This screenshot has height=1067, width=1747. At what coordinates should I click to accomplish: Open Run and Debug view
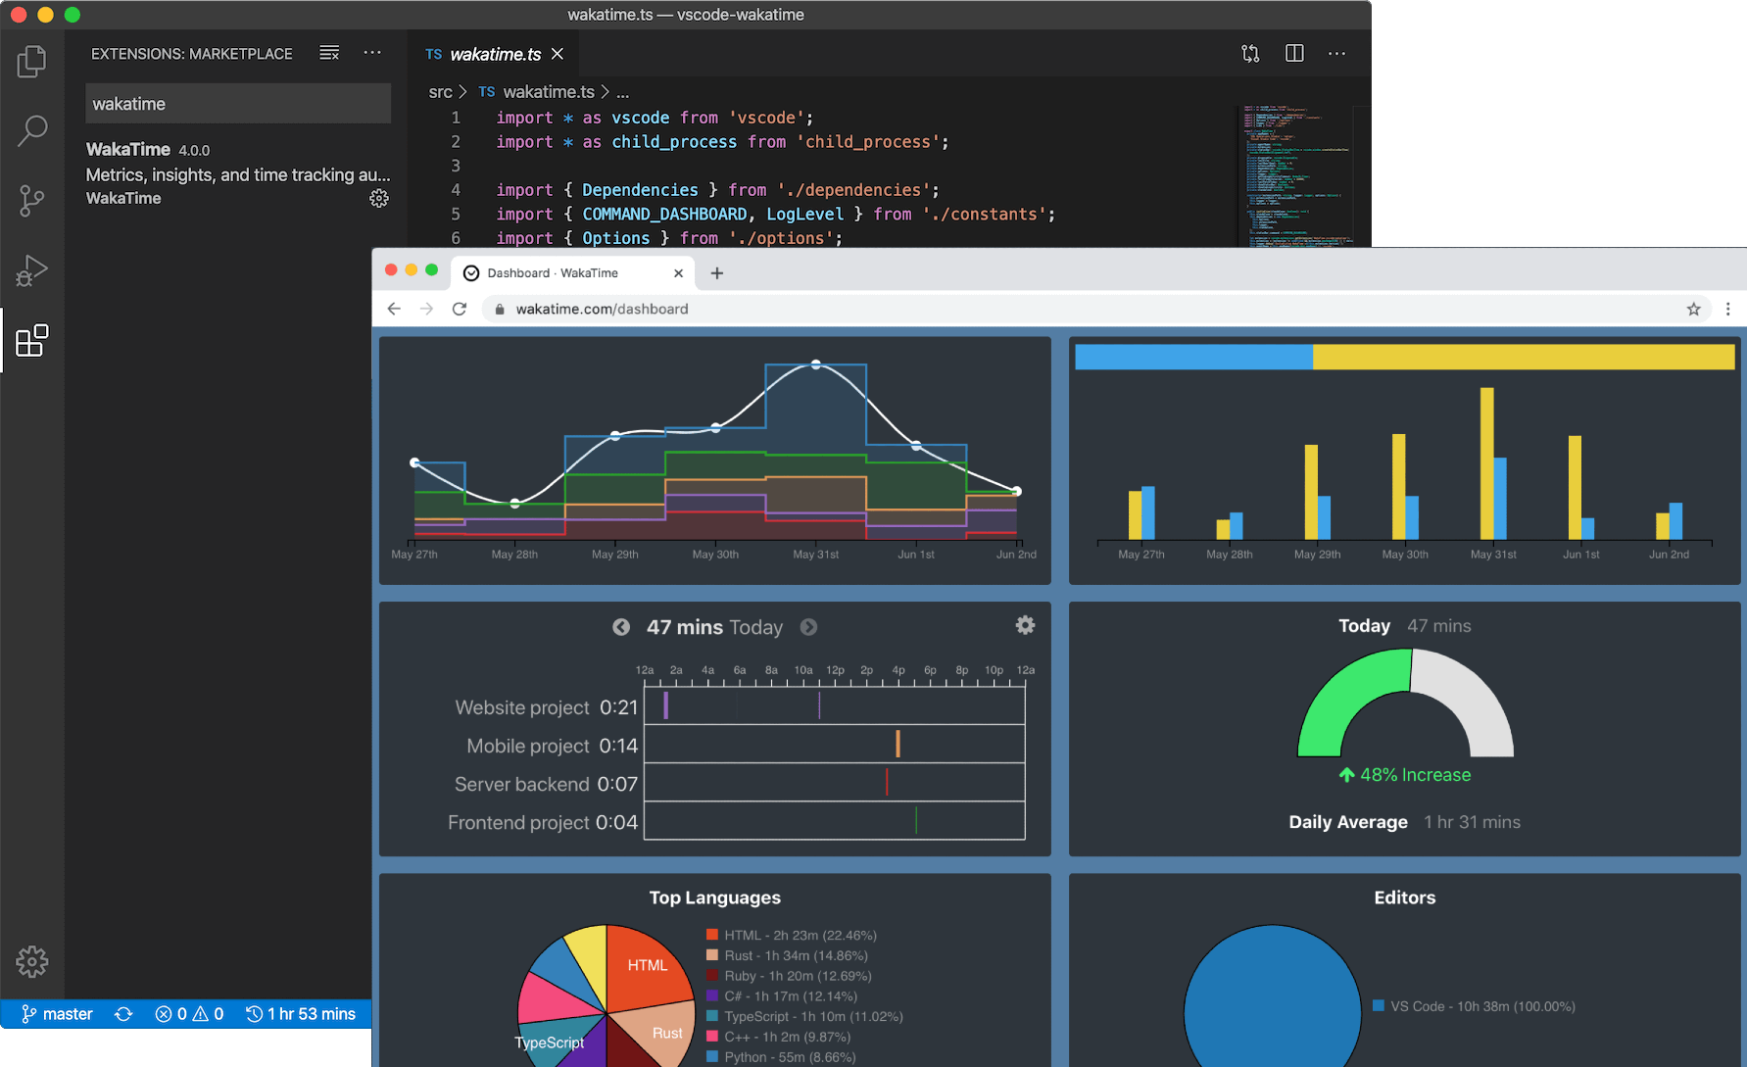coord(31,270)
